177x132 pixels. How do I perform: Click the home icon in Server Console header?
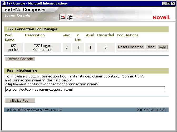click(x=63, y=17)
